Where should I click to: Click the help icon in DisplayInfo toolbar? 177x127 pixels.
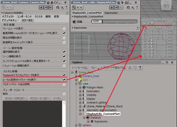coord(137,7)
